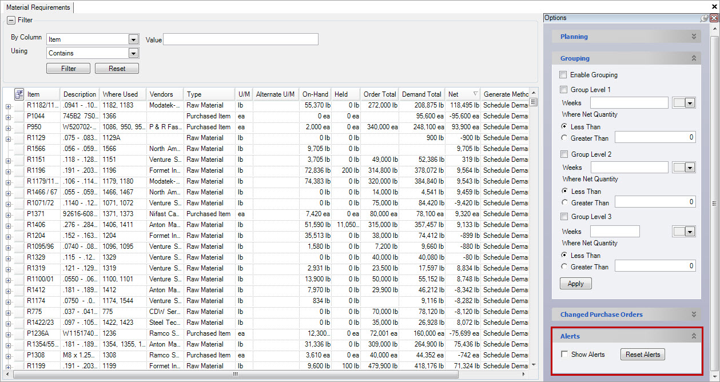Collapse the Alerts section chevron
The image size is (720, 382).
coord(694,336)
